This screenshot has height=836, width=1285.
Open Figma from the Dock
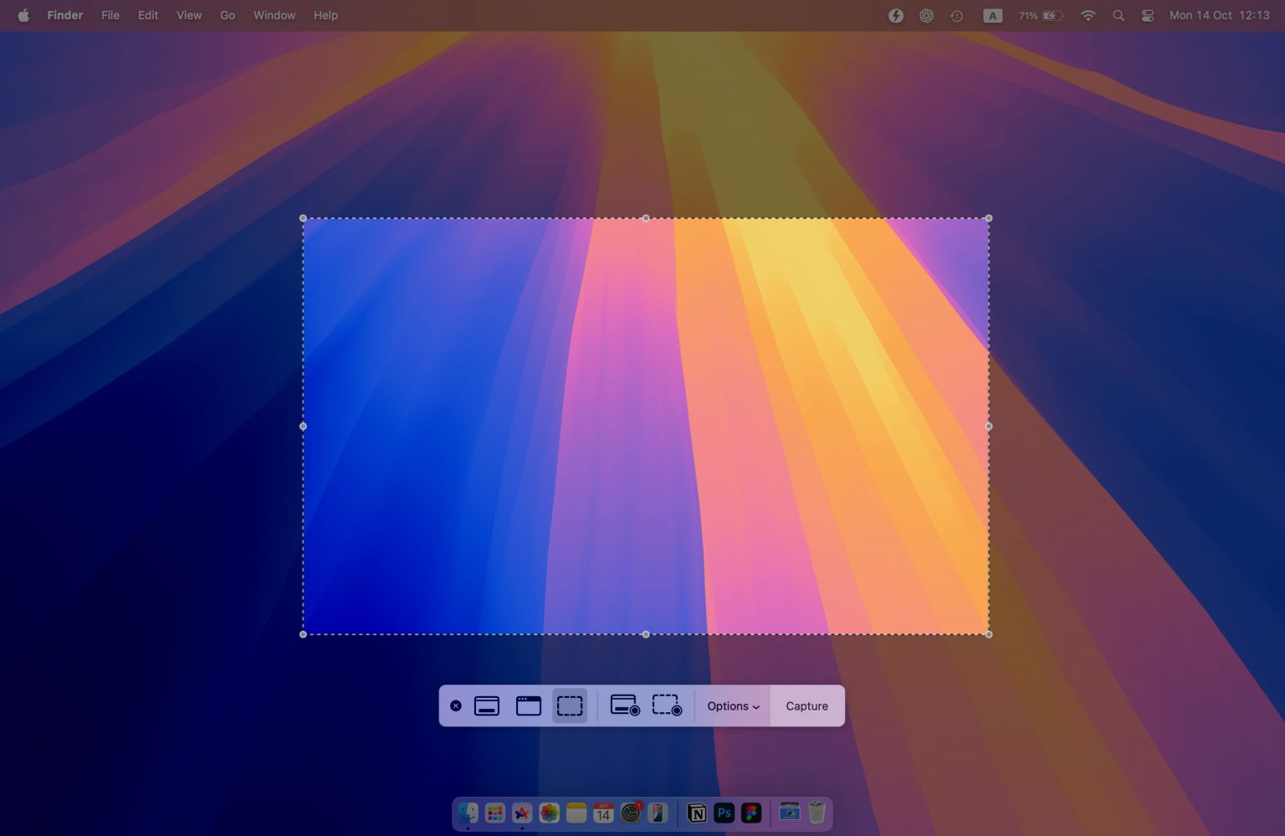[751, 812]
